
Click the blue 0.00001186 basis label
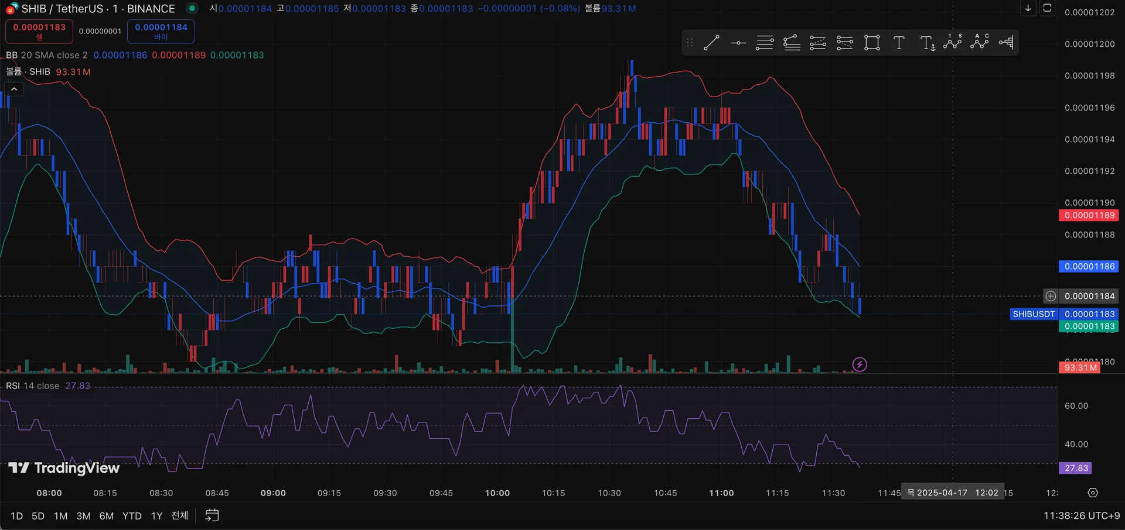tap(1089, 266)
